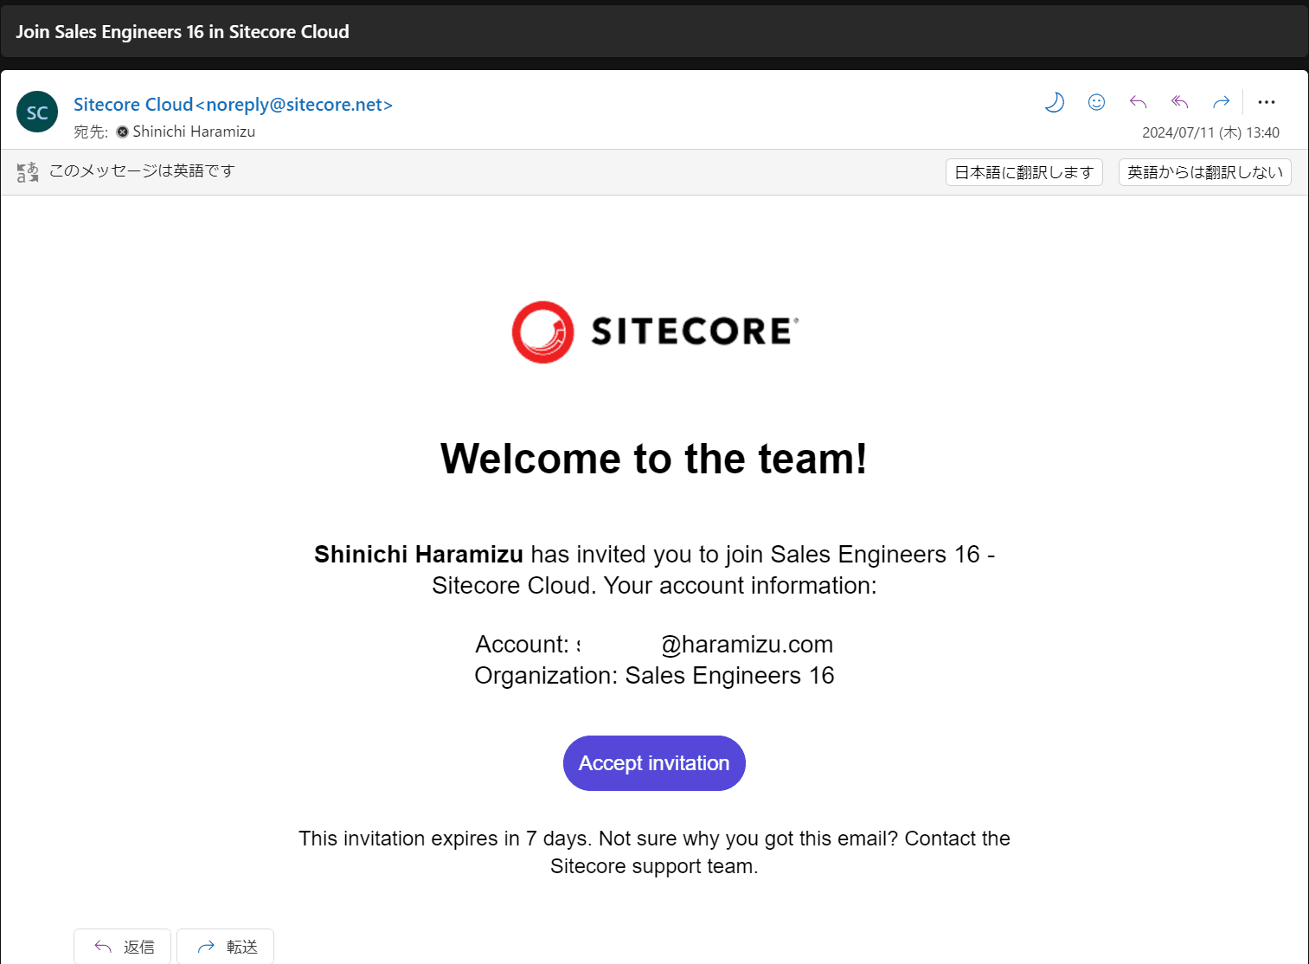Click the translate icon in the language bar
The width and height of the screenshot is (1309, 964).
click(28, 172)
